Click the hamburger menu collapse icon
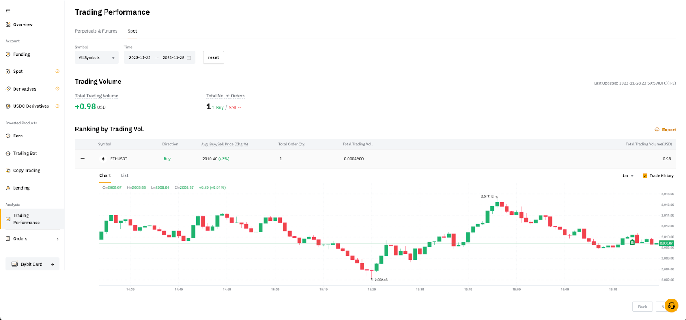Image resolution: width=686 pixels, height=320 pixels. 8,11
